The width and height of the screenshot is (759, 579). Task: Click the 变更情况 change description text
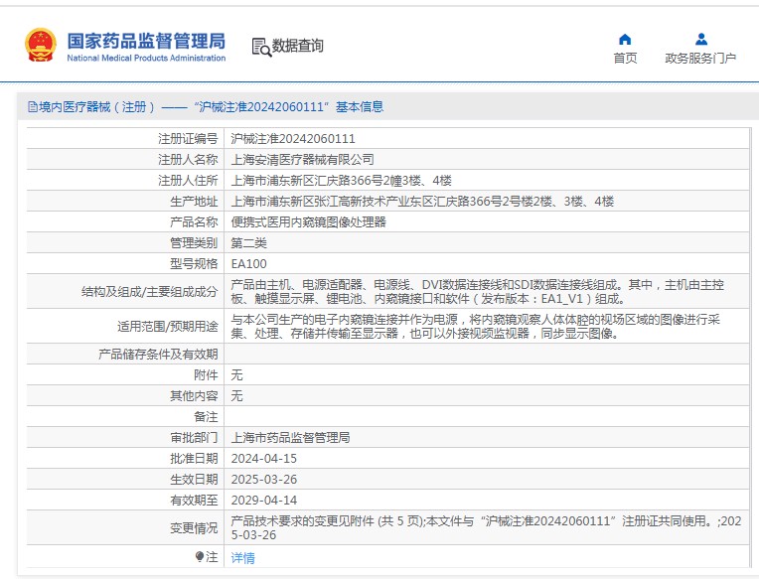[x=486, y=527]
